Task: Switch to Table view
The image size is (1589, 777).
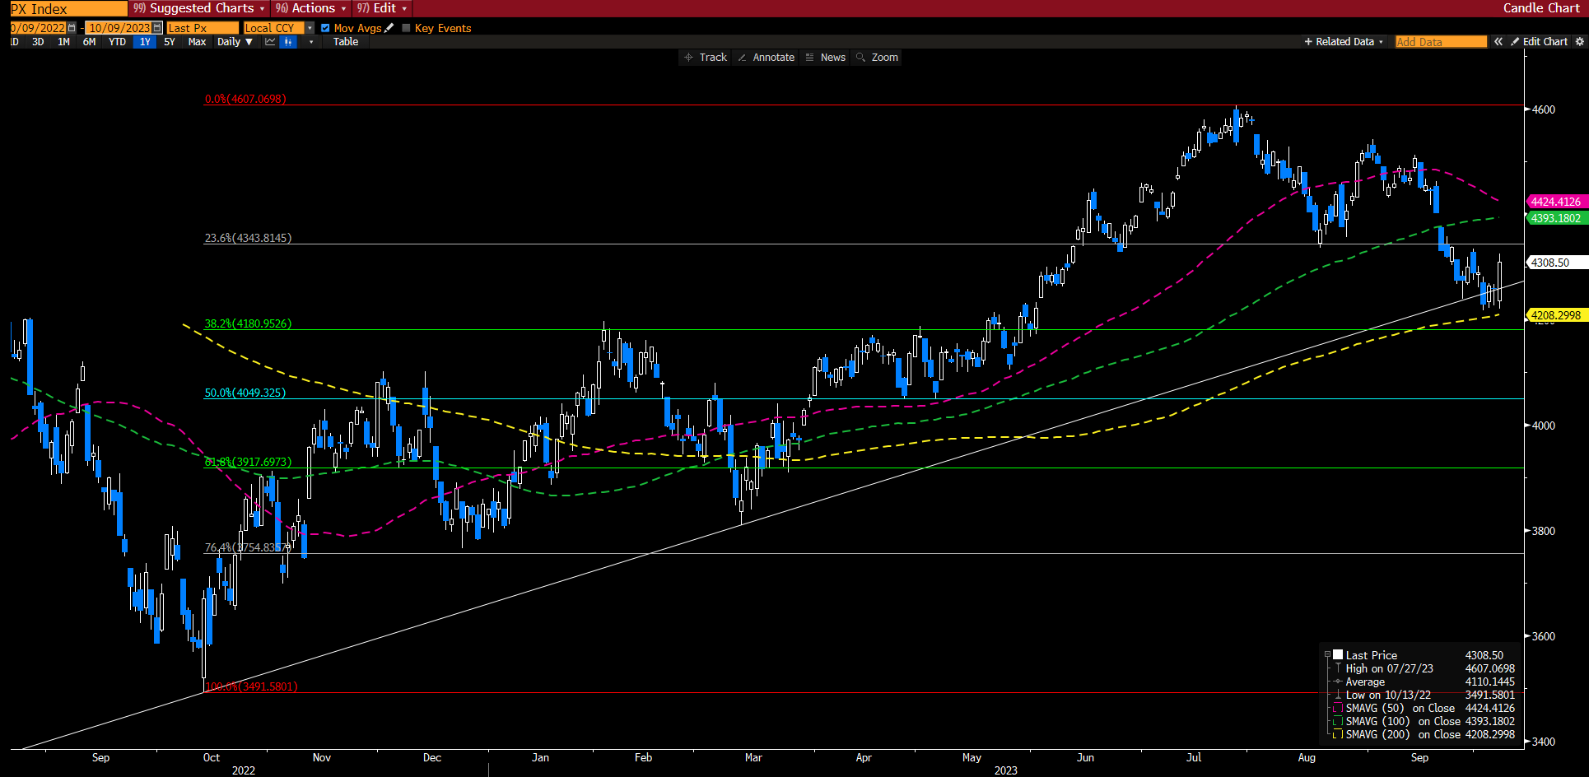Action: click(346, 42)
